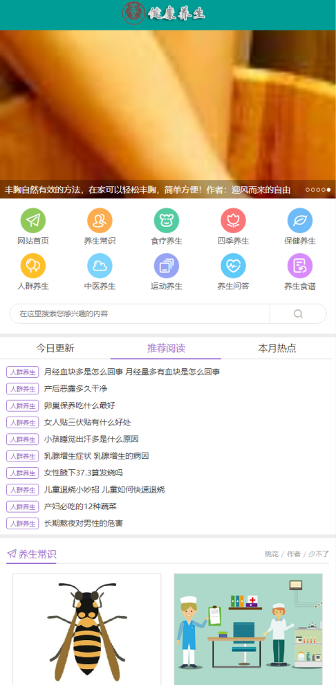Click the search magnifier button
The image size is (336, 685).
pyautogui.click(x=298, y=313)
